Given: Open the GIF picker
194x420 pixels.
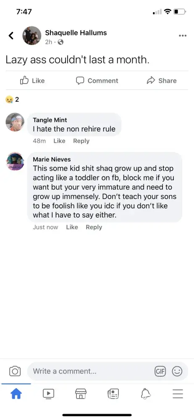Looking at the screenshot, I should [160, 371].
